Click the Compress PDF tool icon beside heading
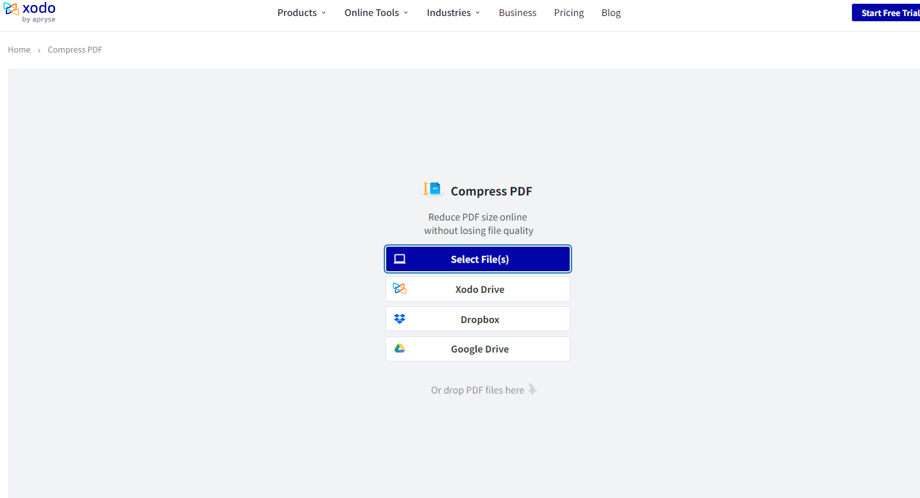 433,190
